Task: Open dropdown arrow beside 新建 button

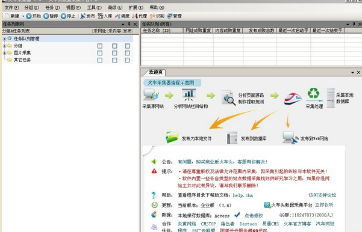Action: [x=23, y=16]
